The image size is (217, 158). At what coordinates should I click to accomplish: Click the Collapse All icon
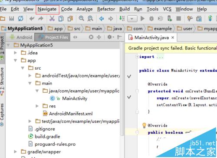(x=99, y=37)
